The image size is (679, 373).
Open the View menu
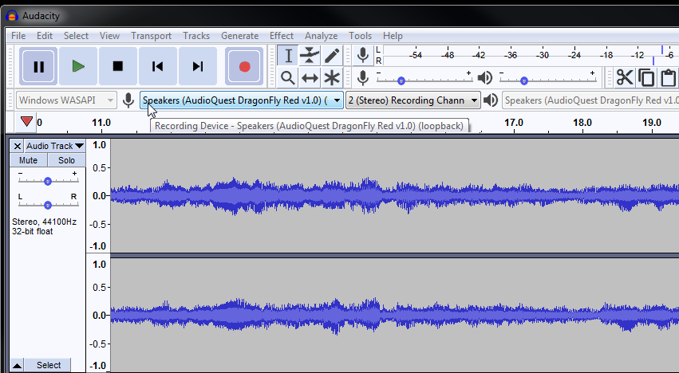tap(109, 36)
